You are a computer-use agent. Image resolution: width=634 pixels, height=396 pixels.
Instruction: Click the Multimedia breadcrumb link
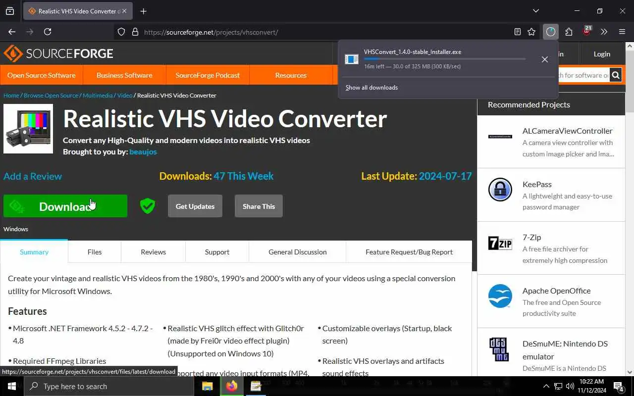(98, 95)
